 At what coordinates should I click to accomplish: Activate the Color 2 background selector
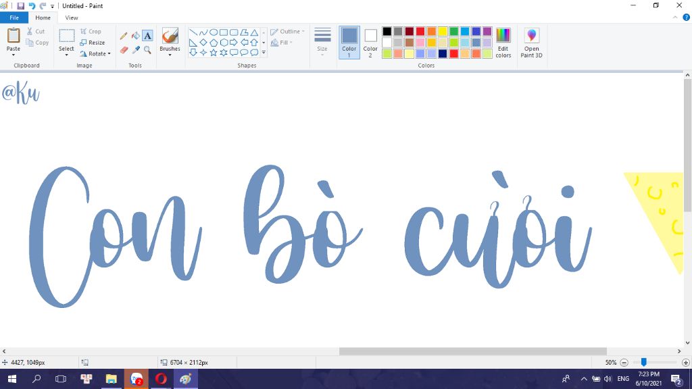(370, 43)
